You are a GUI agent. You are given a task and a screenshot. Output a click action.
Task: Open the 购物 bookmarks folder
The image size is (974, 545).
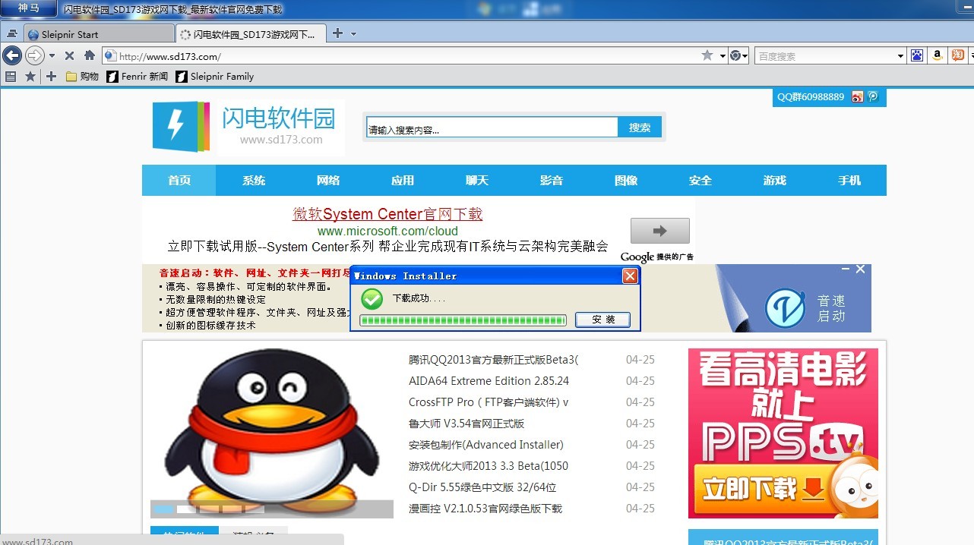pyautogui.click(x=82, y=77)
